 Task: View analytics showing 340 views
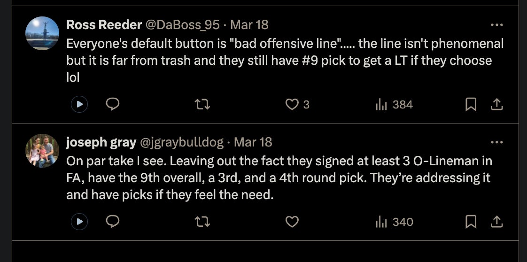click(394, 221)
